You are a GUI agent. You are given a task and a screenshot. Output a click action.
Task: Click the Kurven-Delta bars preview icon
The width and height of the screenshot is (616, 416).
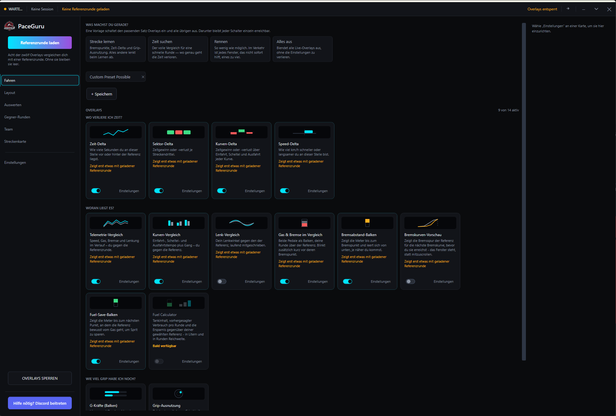click(x=242, y=132)
